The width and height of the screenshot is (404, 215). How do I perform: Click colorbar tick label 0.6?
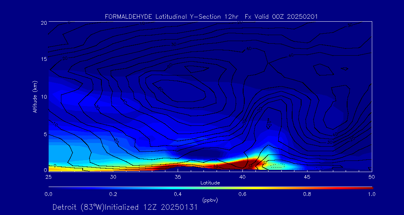(x=242, y=194)
